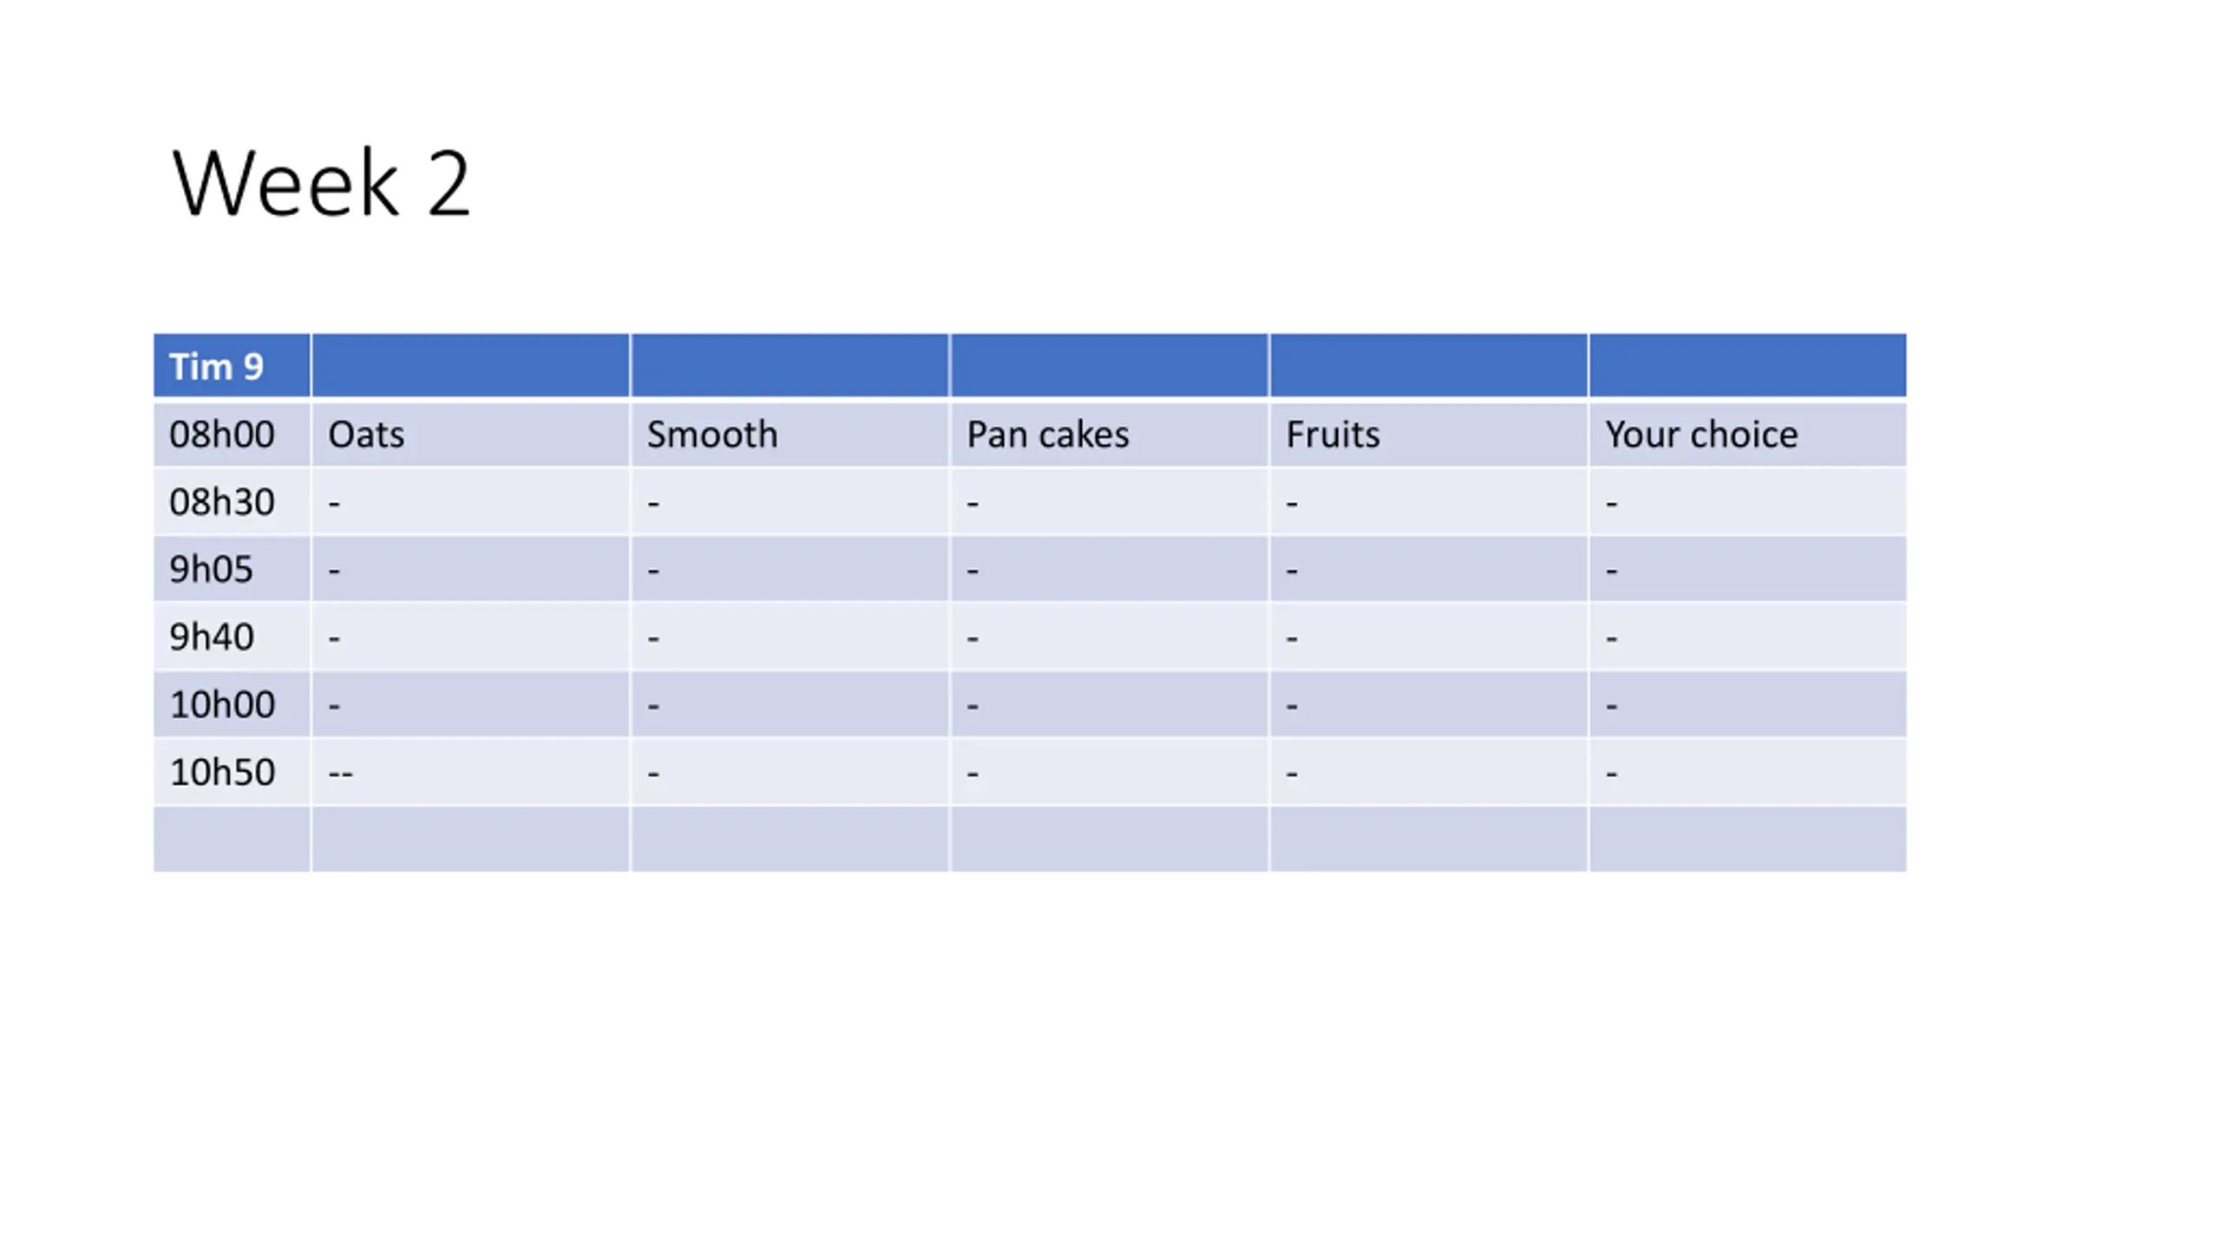Click the Smooth cell
This screenshot has width=2221, height=1249.
[x=789, y=434]
